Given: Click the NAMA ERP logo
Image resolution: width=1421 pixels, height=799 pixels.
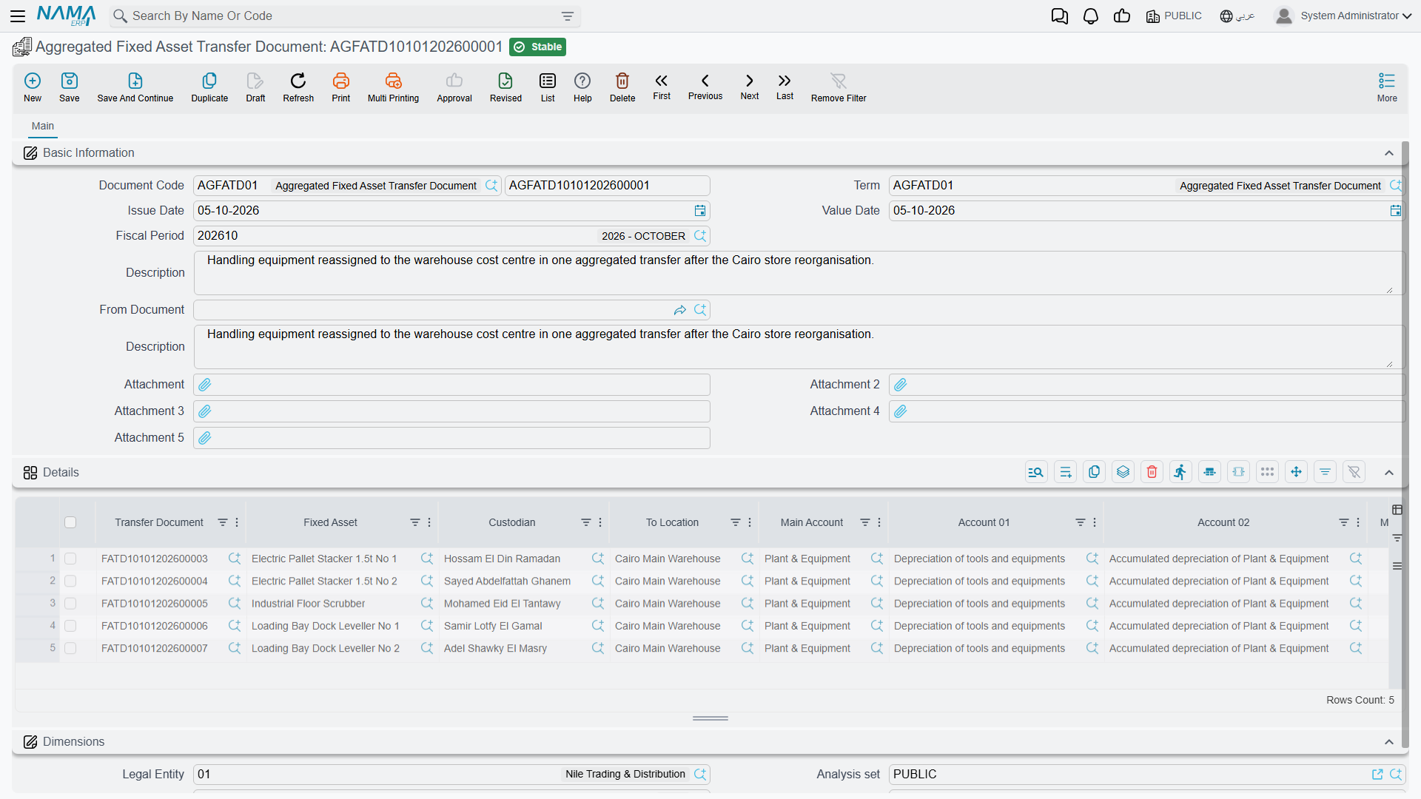Looking at the screenshot, I should tap(67, 16).
